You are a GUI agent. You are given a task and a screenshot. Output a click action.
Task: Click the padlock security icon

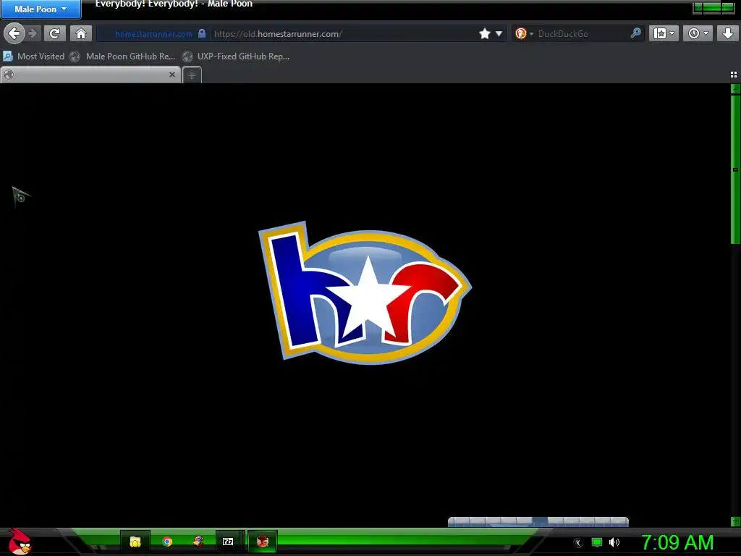click(202, 33)
